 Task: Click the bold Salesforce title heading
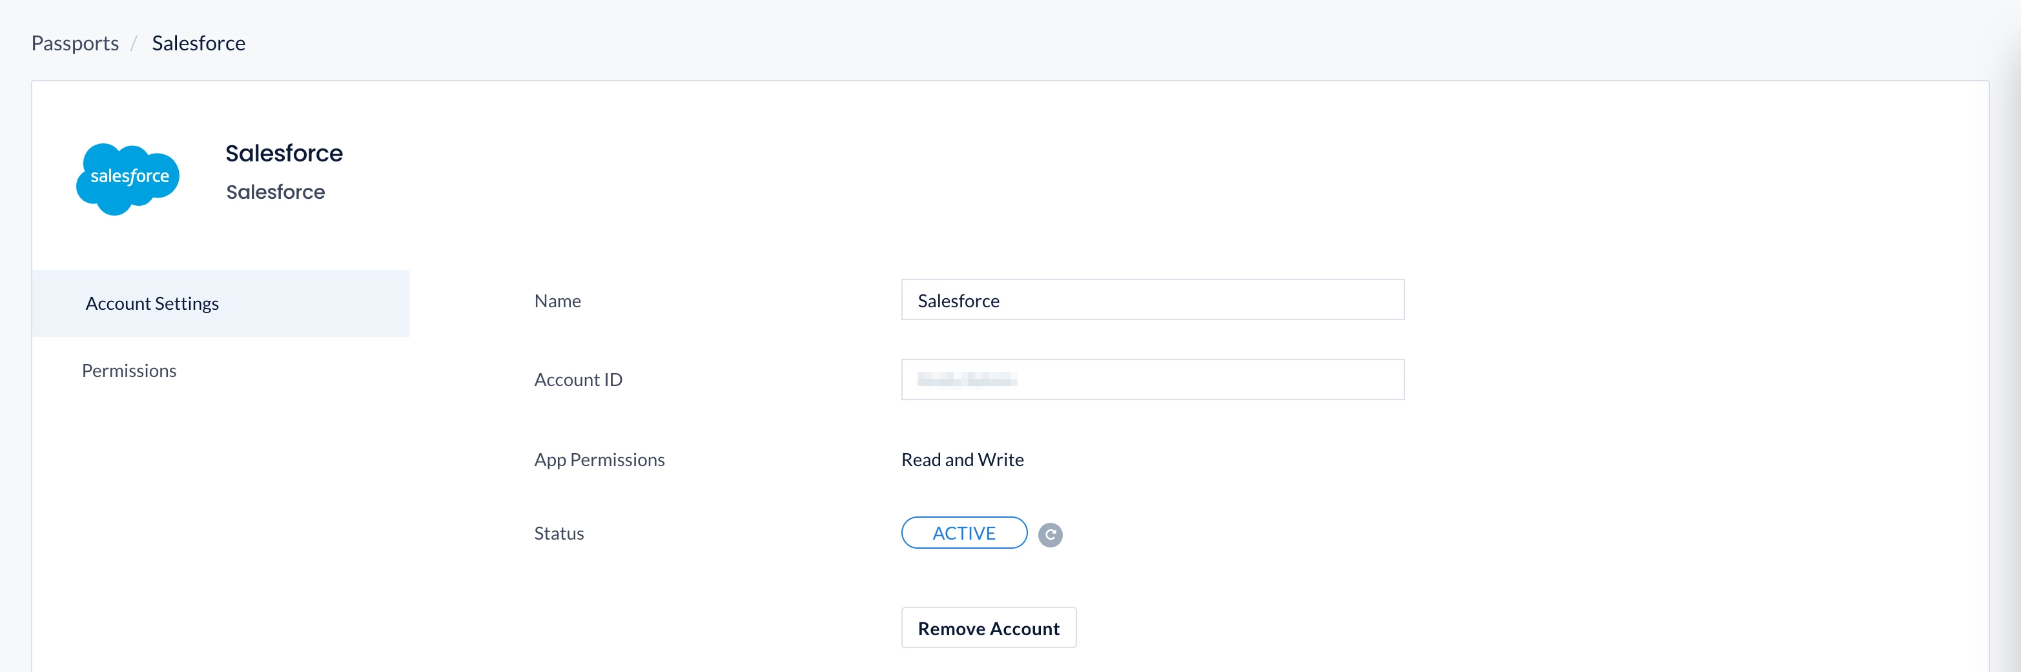click(284, 153)
